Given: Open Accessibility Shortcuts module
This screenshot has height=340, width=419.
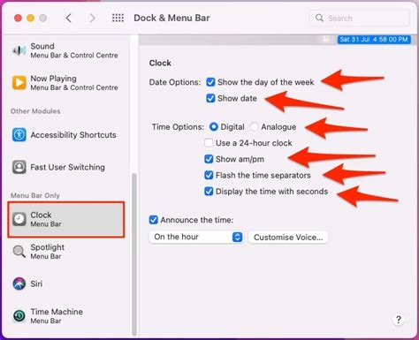Looking at the screenshot, I should pos(66,135).
